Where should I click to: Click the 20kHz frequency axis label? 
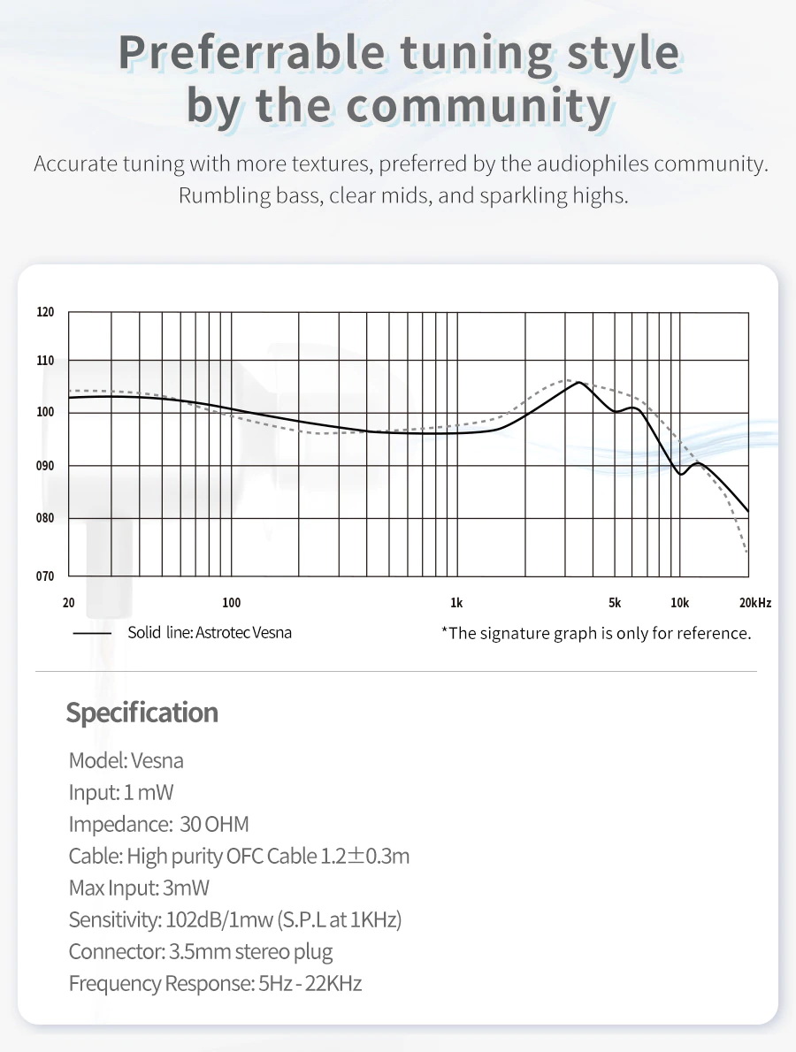[x=754, y=603]
